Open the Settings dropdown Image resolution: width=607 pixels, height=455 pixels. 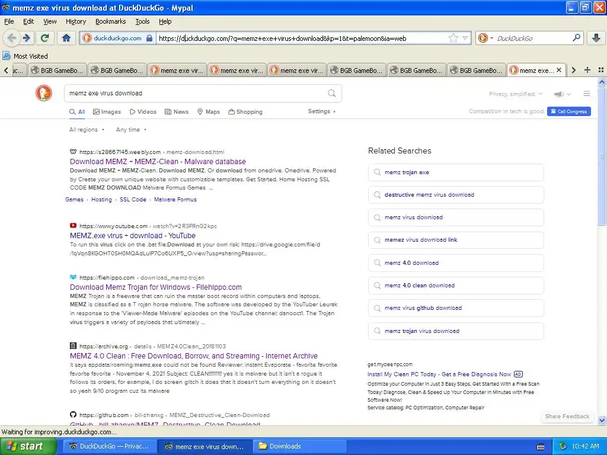(x=322, y=111)
